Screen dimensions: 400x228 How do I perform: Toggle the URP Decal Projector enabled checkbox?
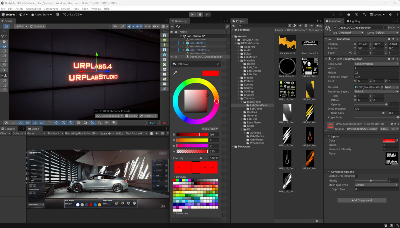pyautogui.click(x=334, y=59)
